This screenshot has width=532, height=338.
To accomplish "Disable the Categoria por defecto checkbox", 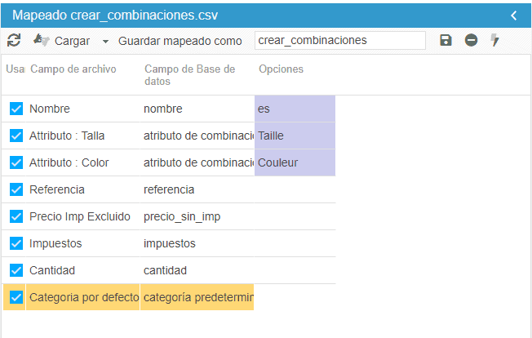I will point(16,297).
